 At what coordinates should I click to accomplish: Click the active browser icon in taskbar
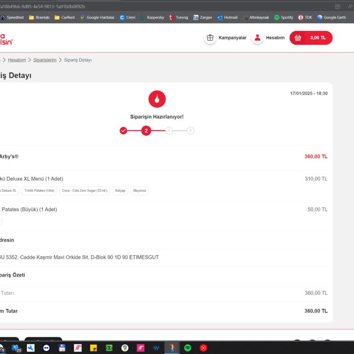(x=172, y=348)
